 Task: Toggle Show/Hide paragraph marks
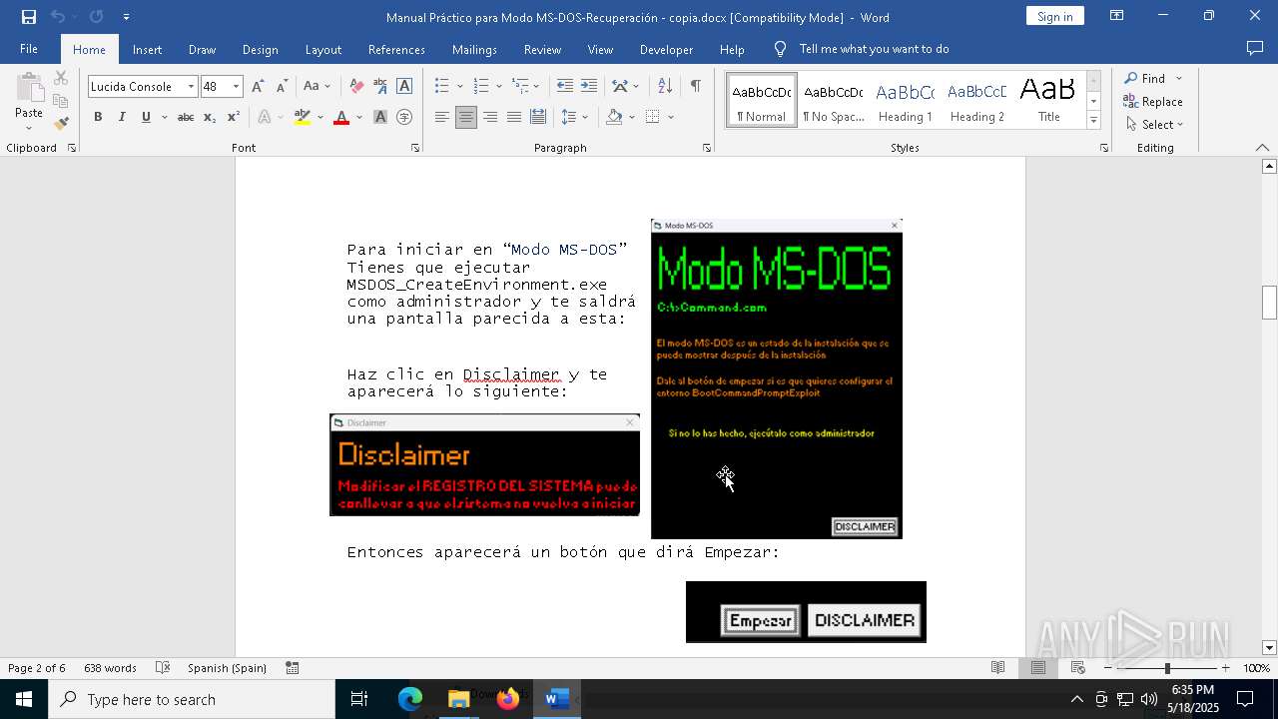click(695, 87)
